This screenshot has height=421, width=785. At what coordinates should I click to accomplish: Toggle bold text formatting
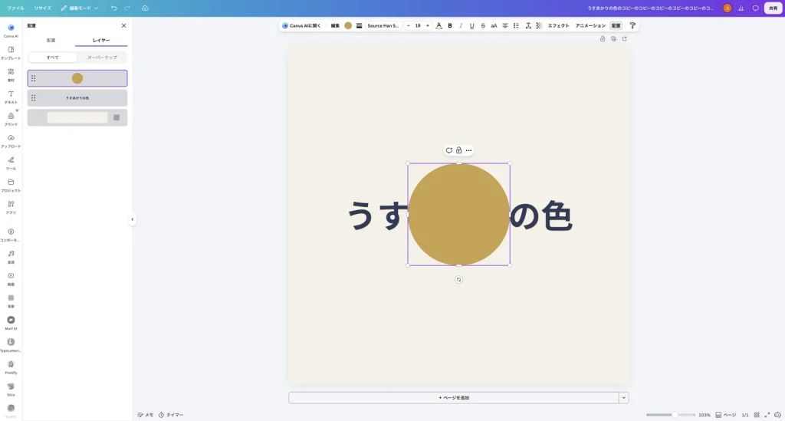click(x=450, y=25)
